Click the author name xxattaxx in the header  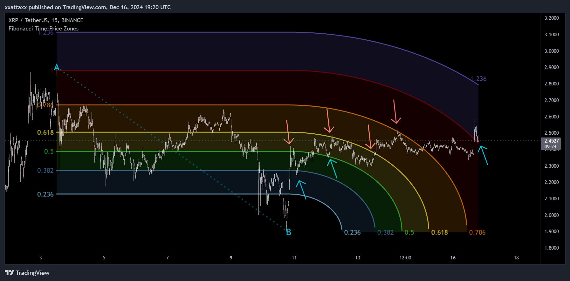[x=16, y=7]
